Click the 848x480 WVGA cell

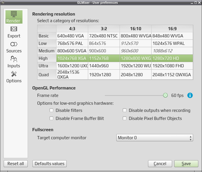click(172, 36)
